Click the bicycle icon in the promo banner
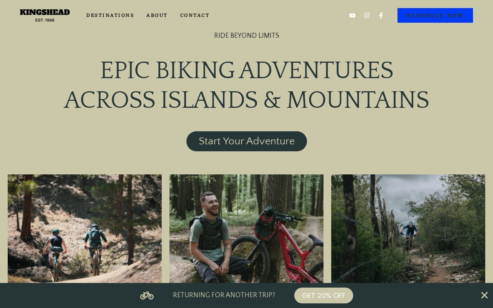Image resolution: width=493 pixels, height=308 pixels. [147, 295]
